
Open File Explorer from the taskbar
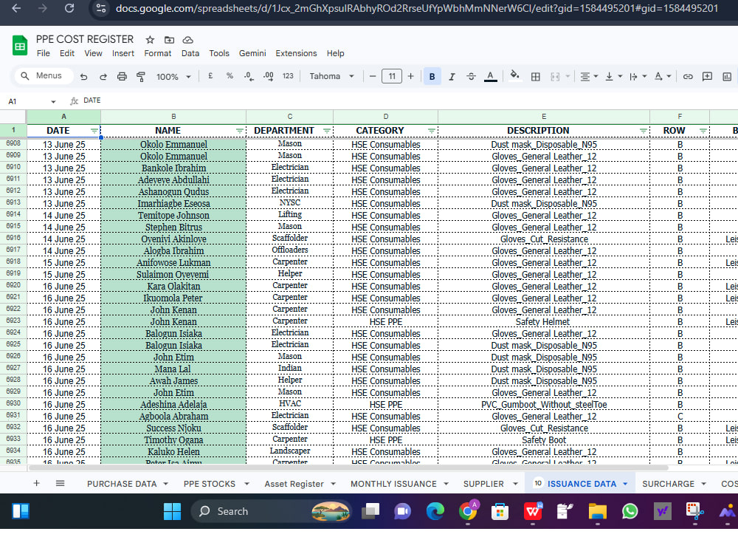coord(597,511)
